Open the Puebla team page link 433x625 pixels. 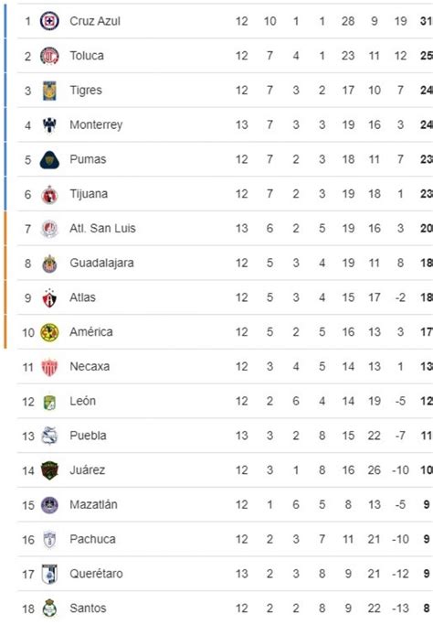pos(88,436)
